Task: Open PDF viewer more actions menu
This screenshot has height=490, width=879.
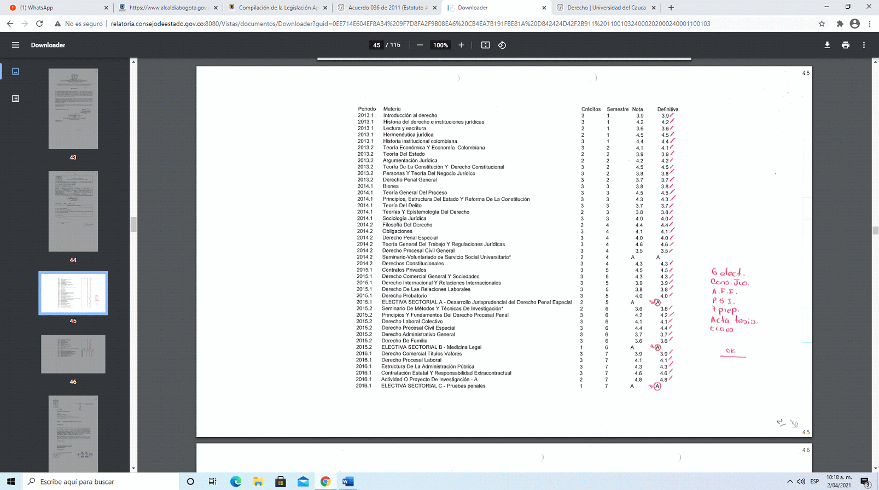Action: coord(864,45)
